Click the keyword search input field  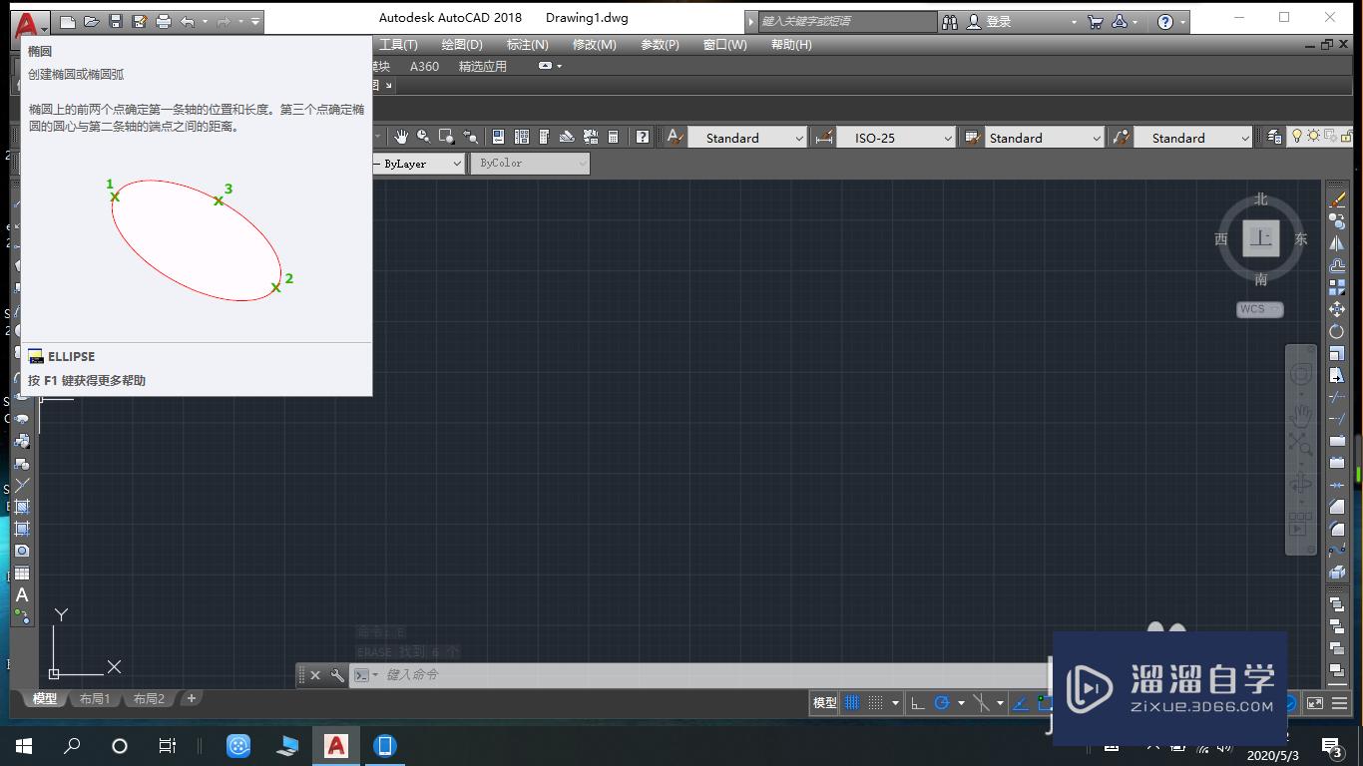(x=848, y=21)
